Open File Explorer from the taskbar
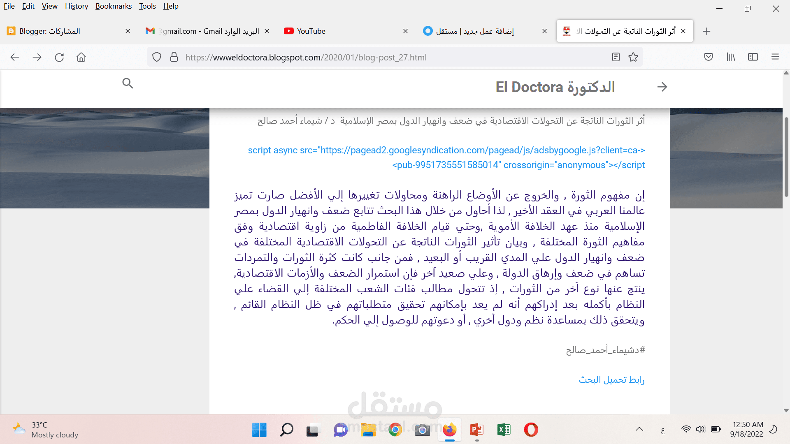Image resolution: width=790 pixels, height=444 pixels. (x=368, y=430)
